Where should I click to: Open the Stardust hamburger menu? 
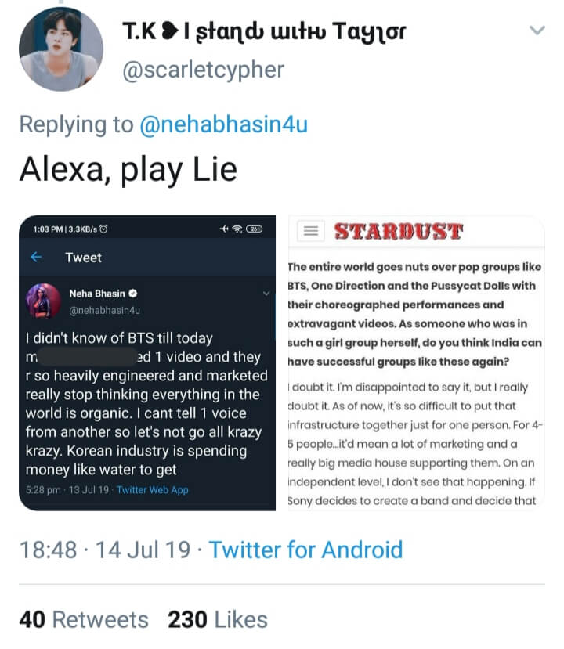312,231
